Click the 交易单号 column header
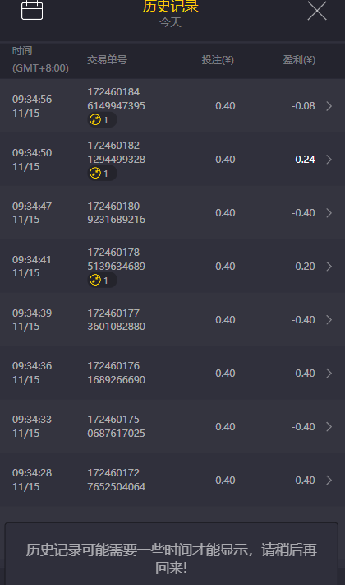345x585 pixels. click(108, 60)
